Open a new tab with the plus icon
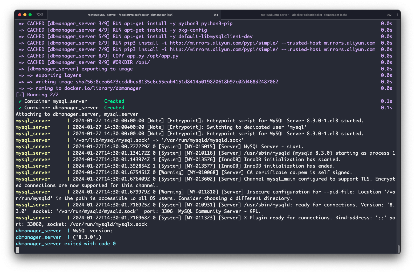415x273 pixels. [397, 15]
